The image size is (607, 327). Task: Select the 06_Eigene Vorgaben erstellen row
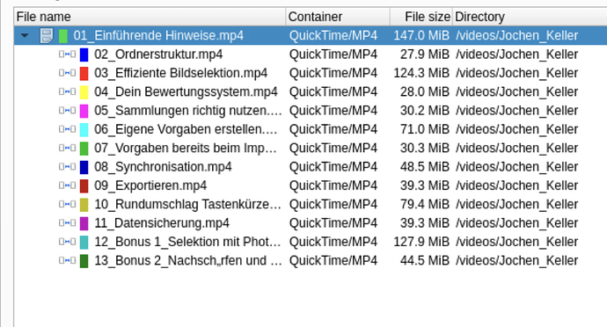click(311, 129)
